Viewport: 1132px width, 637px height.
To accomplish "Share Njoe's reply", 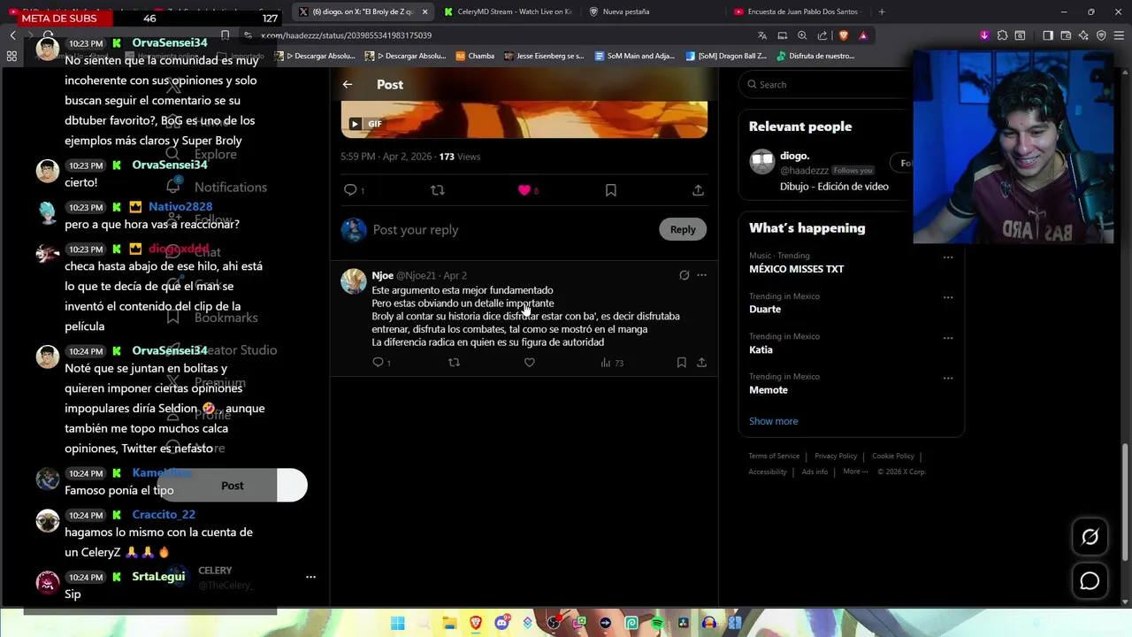I will [701, 363].
